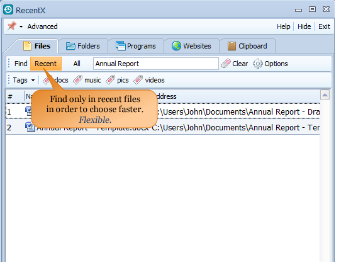The height and width of the screenshot is (262, 346).
Task: Toggle the All search filter
Action: coord(77,64)
